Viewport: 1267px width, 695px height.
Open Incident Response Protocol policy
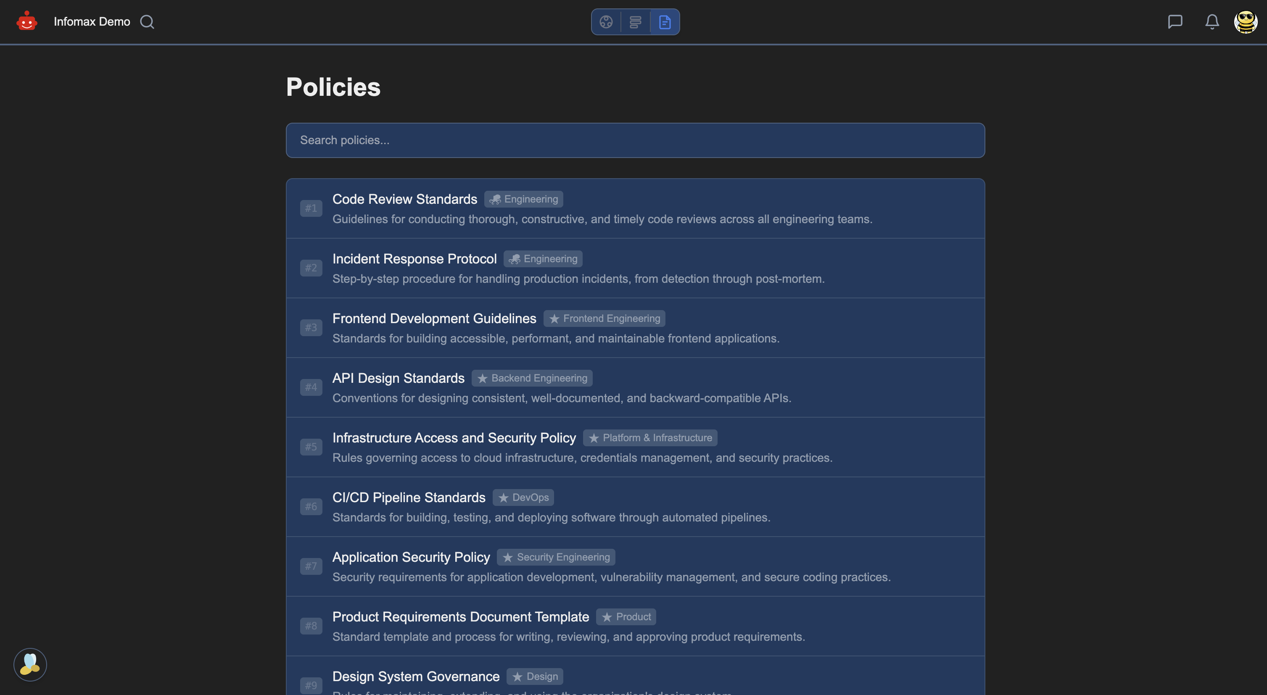click(x=414, y=258)
